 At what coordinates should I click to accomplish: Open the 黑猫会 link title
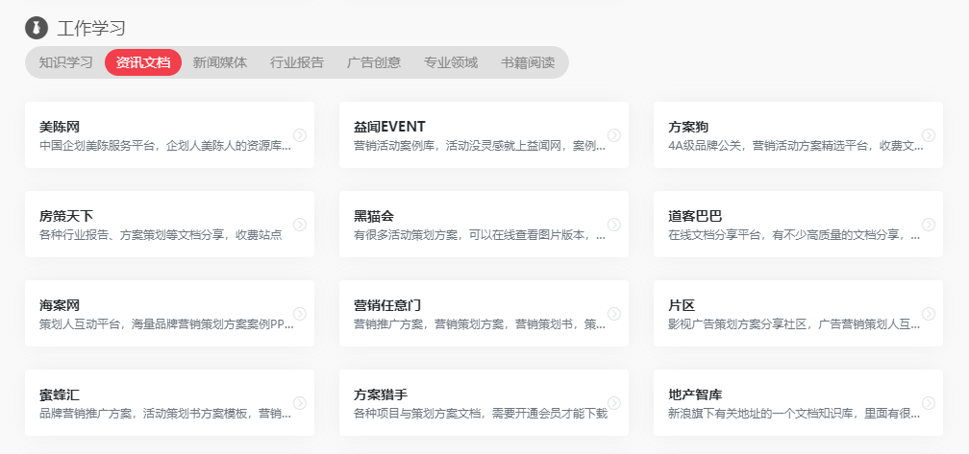(374, 217)
